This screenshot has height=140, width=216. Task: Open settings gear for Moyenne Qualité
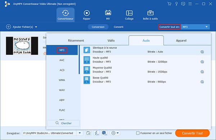click(202, 72)
